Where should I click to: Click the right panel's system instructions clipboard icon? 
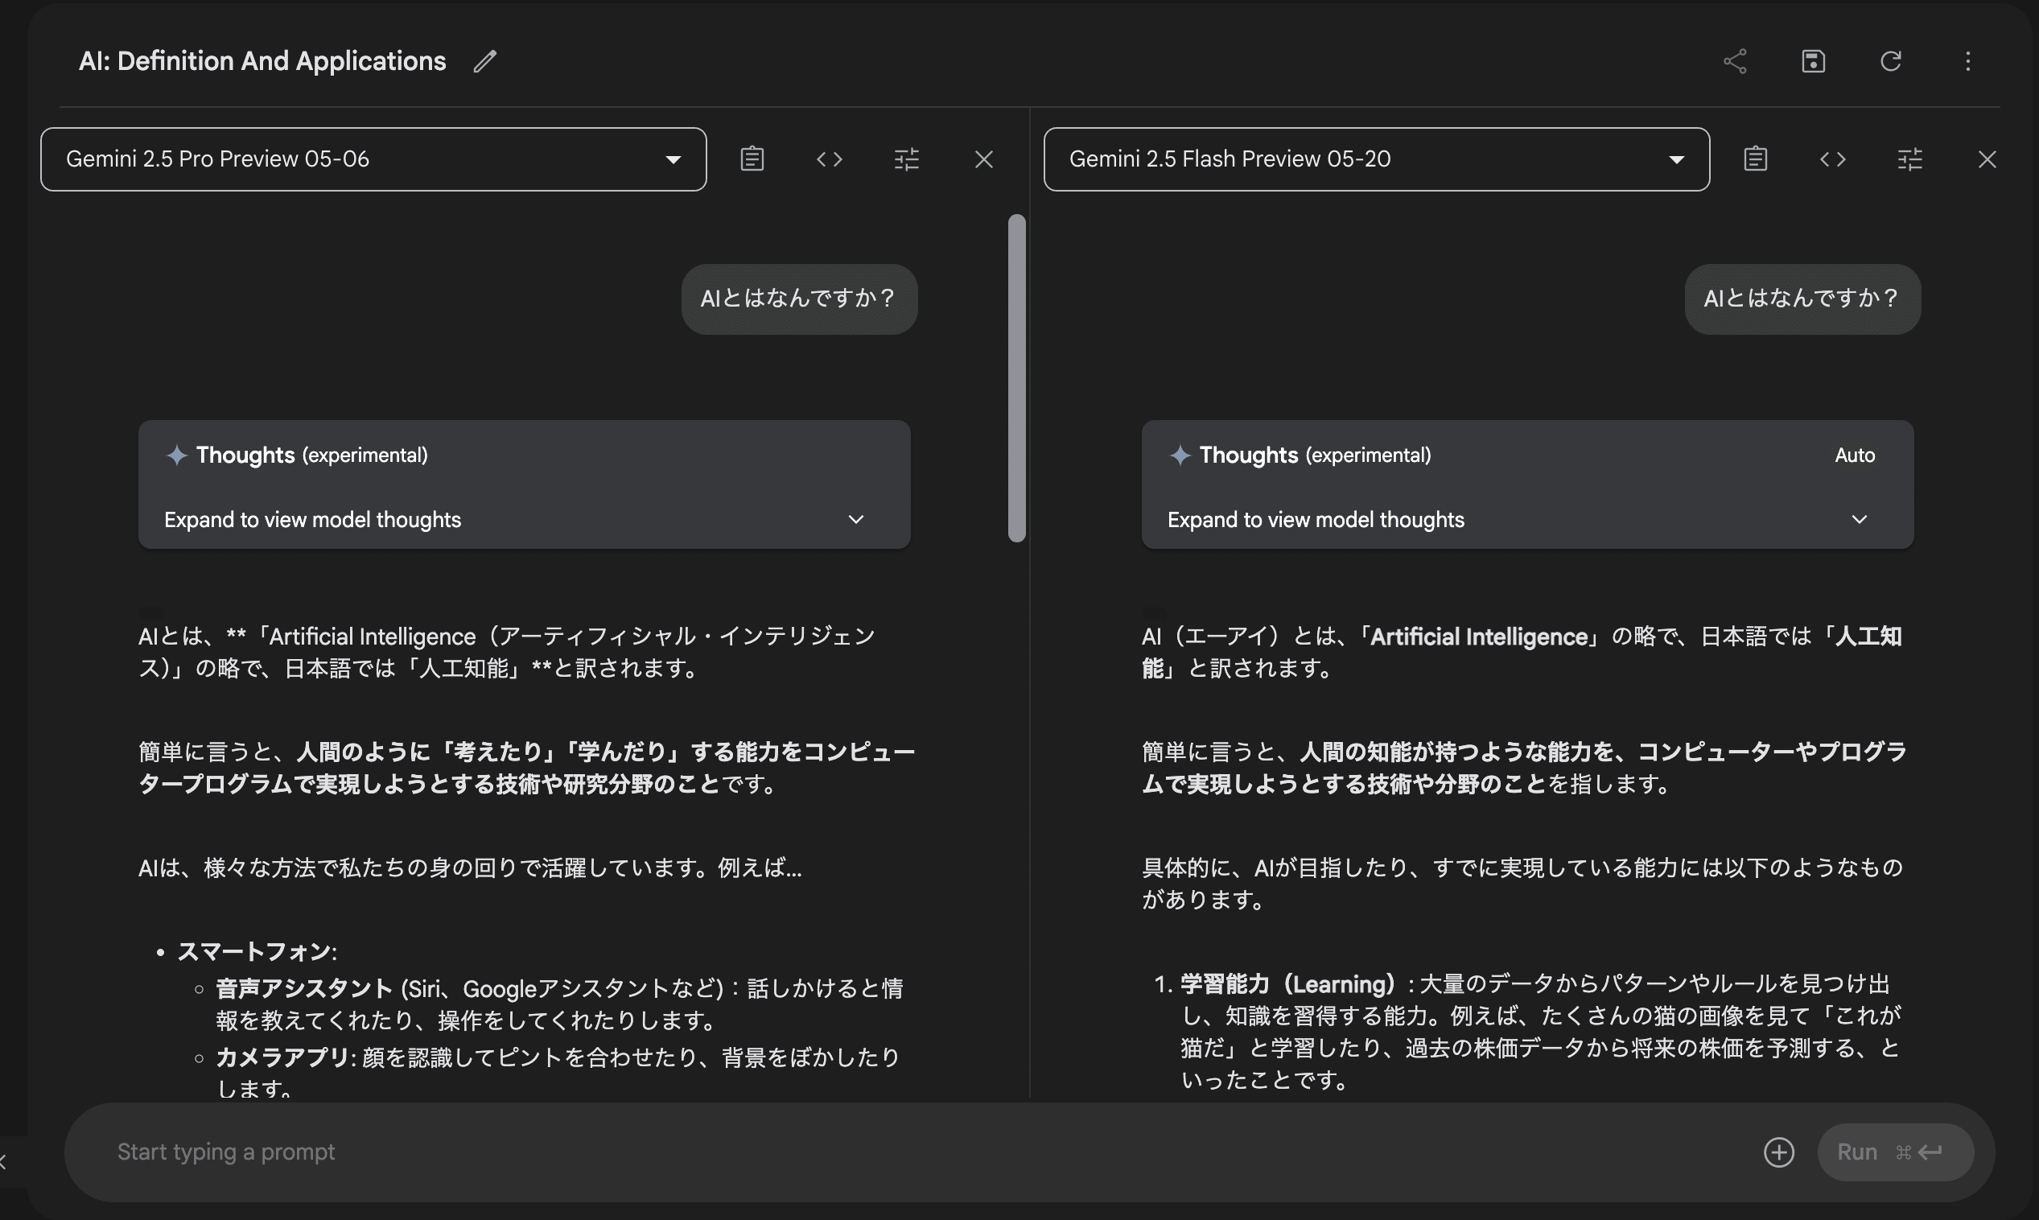coord(1756,159)
